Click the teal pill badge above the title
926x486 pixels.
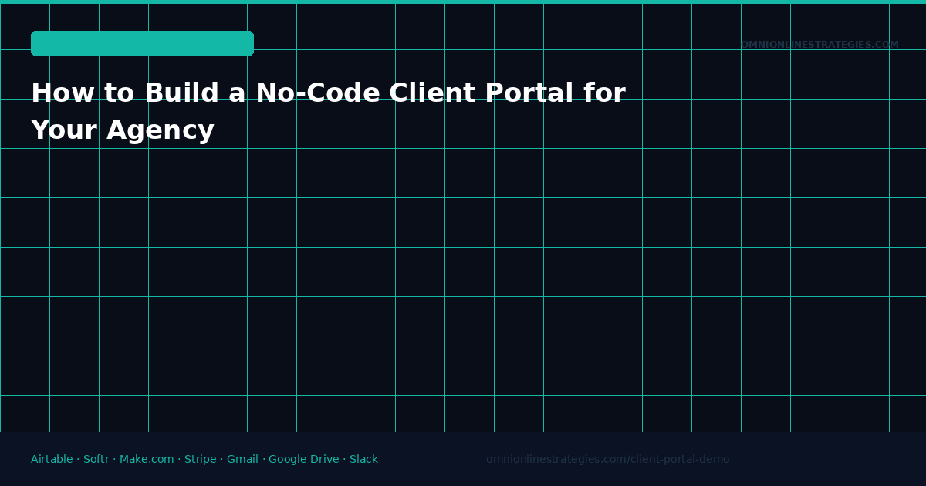[142, 44]
